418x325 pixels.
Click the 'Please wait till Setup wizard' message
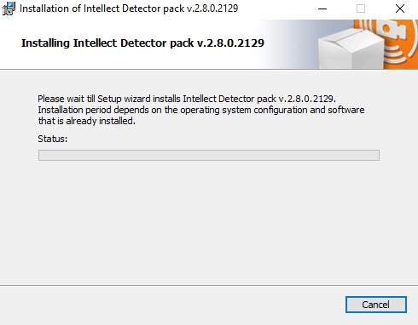[187, 99]
